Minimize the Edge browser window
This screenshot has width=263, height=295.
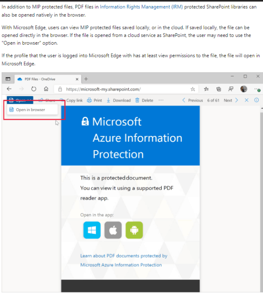[232, 76]
